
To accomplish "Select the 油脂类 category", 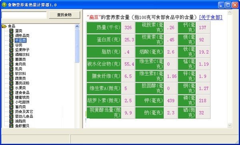I will tap(20, 121).
